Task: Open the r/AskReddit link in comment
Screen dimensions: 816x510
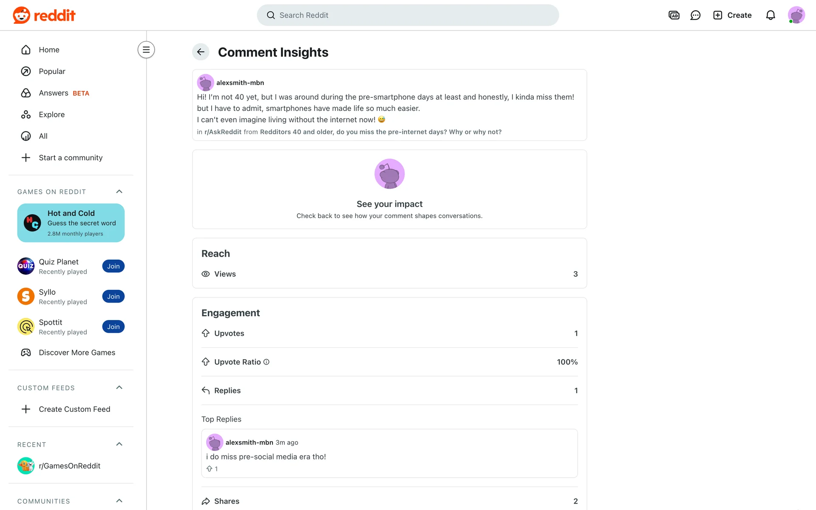Action: 223,132
